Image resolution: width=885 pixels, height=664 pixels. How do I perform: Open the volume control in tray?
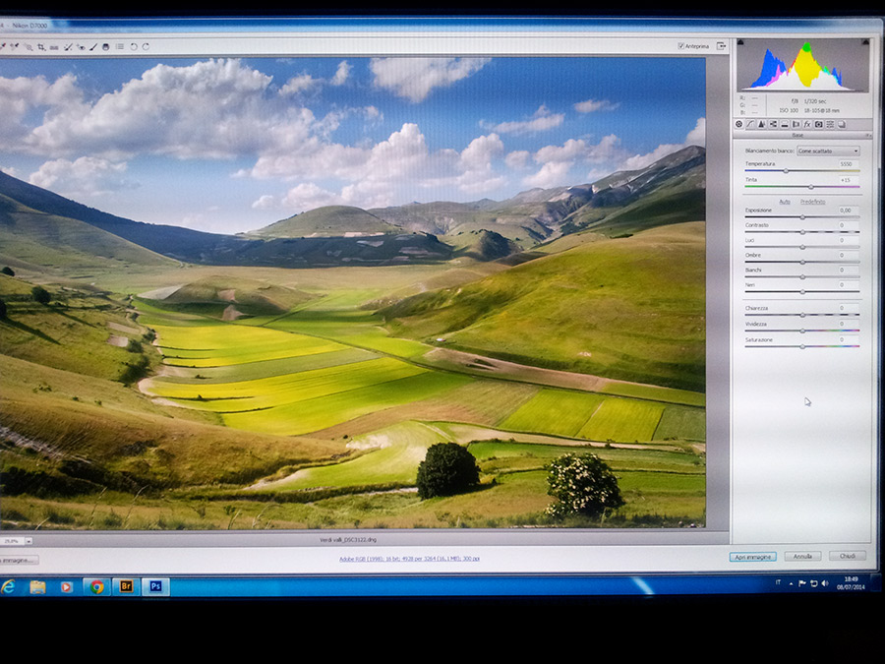[825, 583]
